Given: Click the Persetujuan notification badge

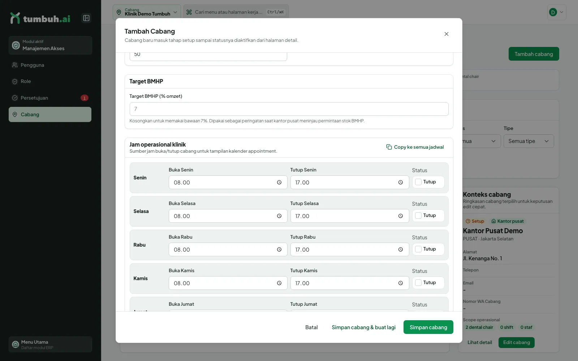Looking at the screenshot, I should [84, 98].
